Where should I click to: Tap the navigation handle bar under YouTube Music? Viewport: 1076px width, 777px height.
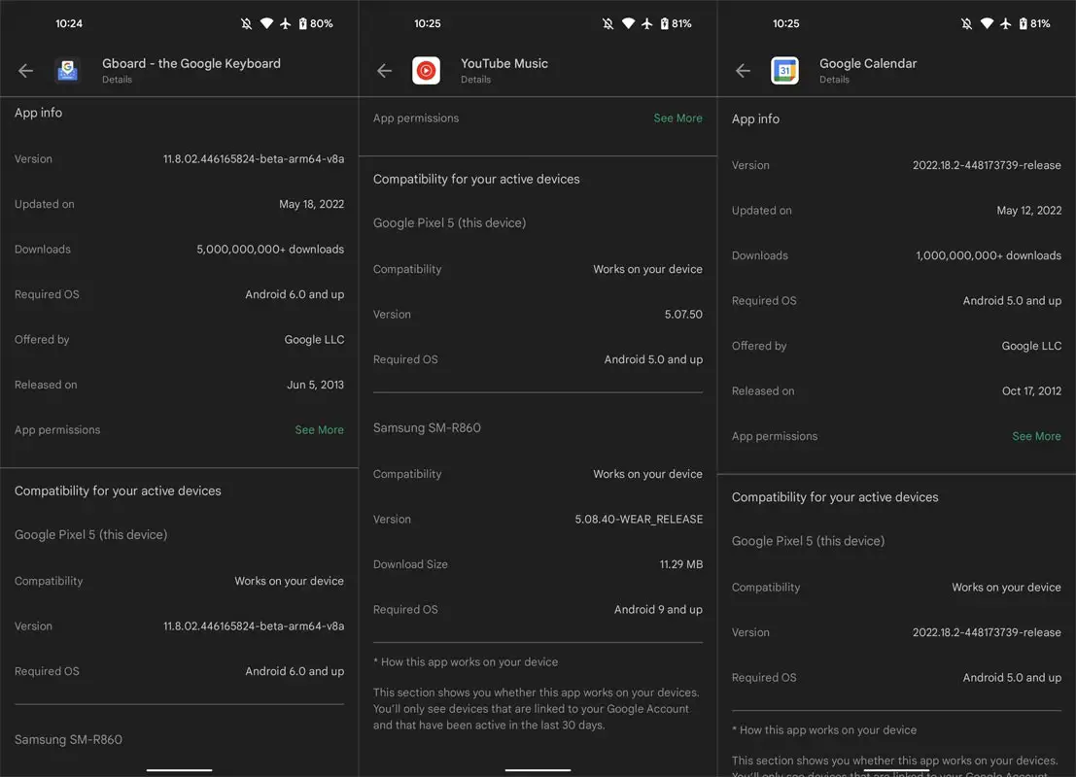click(538, 770)
